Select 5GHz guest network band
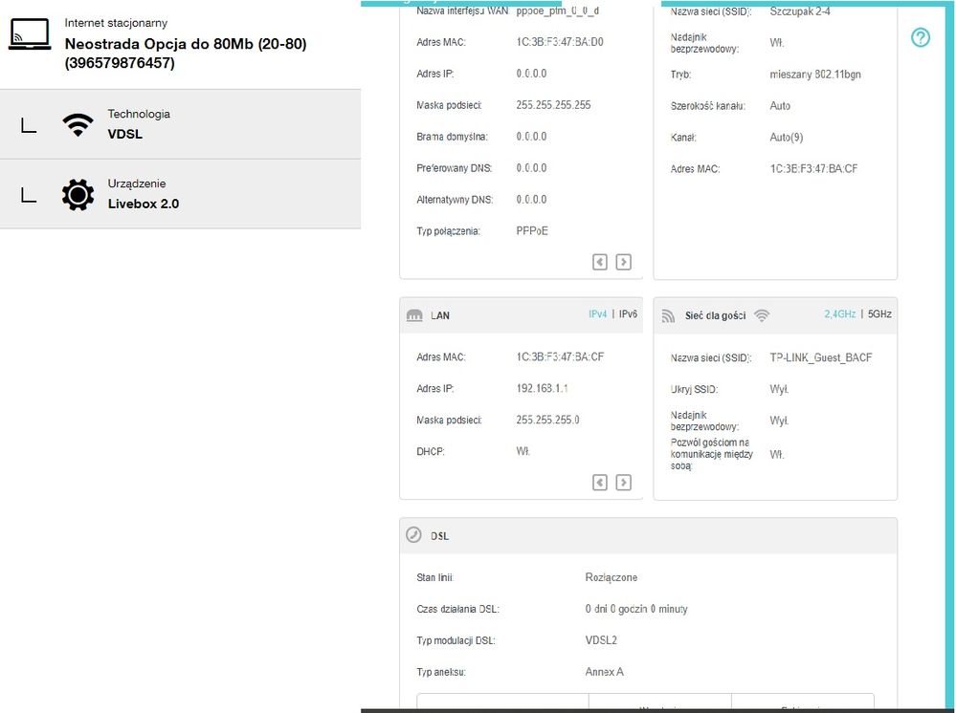The image size is (956, 713). point(878,313)
